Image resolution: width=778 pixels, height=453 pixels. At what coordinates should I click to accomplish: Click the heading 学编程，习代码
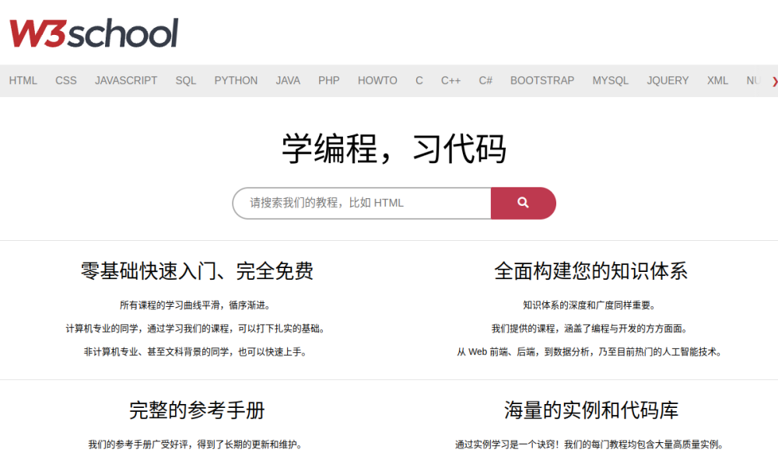click(394, 148)
